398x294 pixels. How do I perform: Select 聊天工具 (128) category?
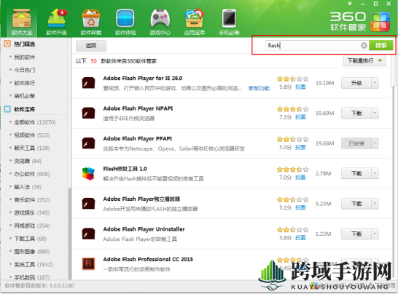(x=32, y=148)
